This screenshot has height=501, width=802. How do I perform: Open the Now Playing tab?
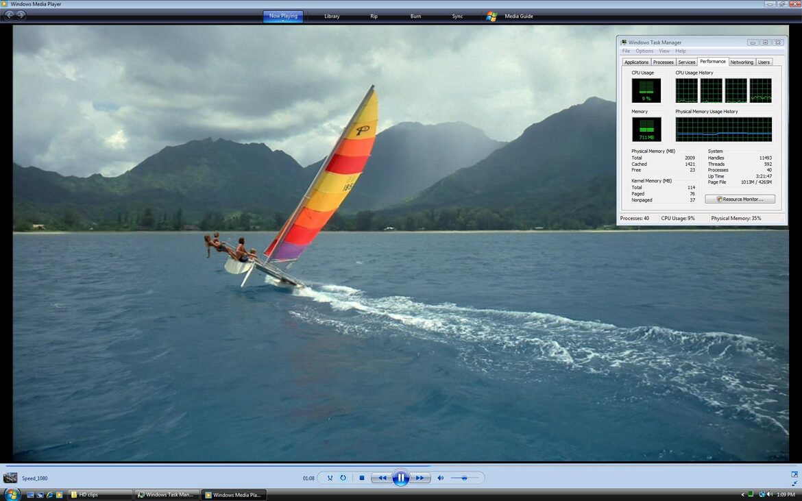point(283,16)
